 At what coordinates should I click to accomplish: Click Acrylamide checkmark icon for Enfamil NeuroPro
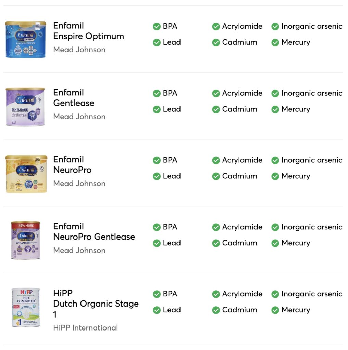216,160
